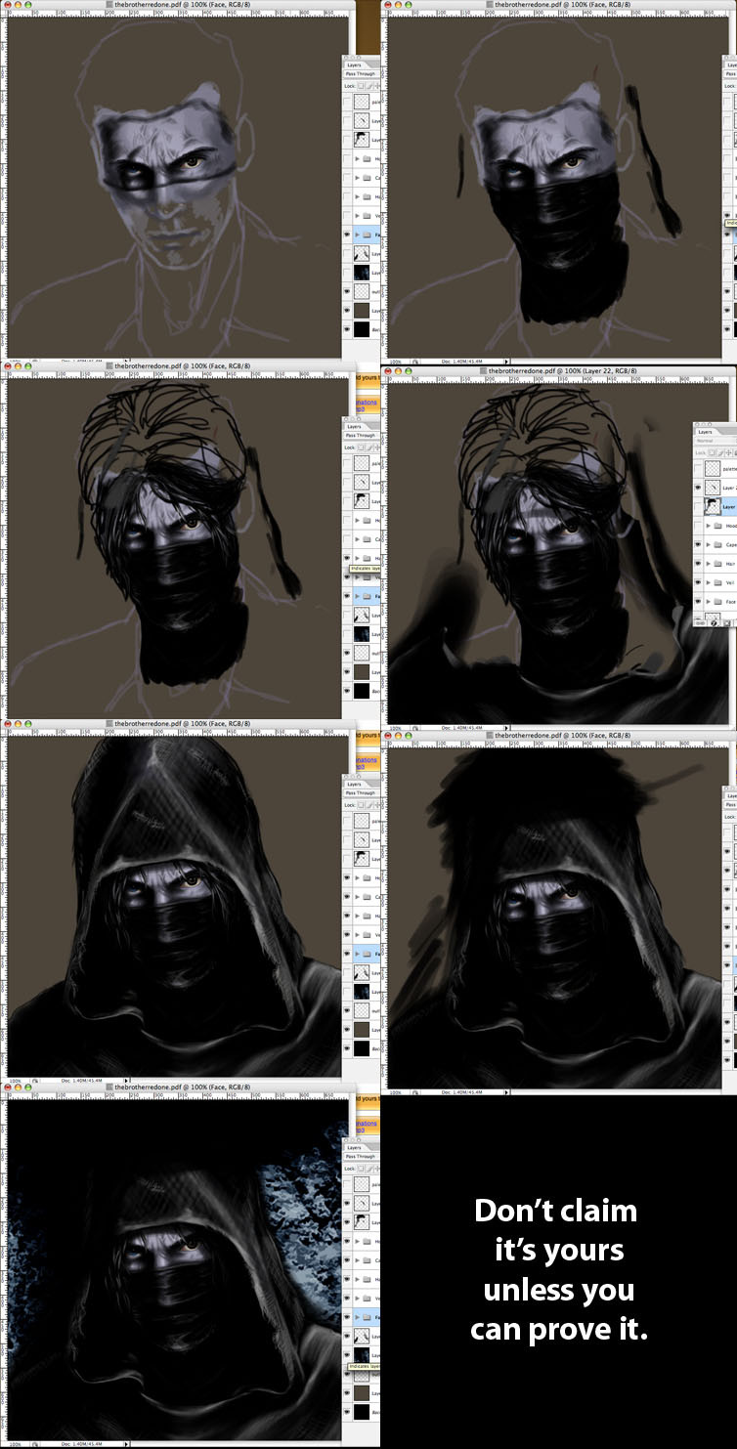This screenshot has height=1449, width=737.
Task: Click Lock transparent pixels icon in Layer 22 window
Action: [x=712, y=453]
